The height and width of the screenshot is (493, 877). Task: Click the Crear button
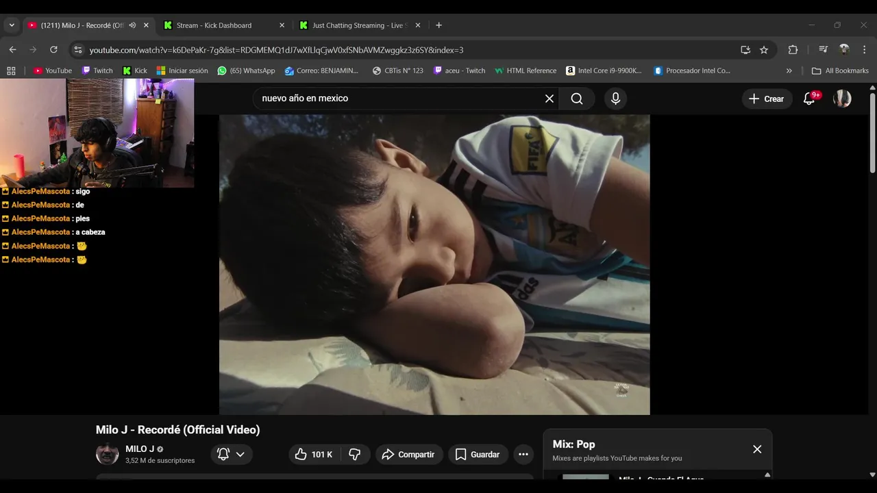click(x=767, y=99)
